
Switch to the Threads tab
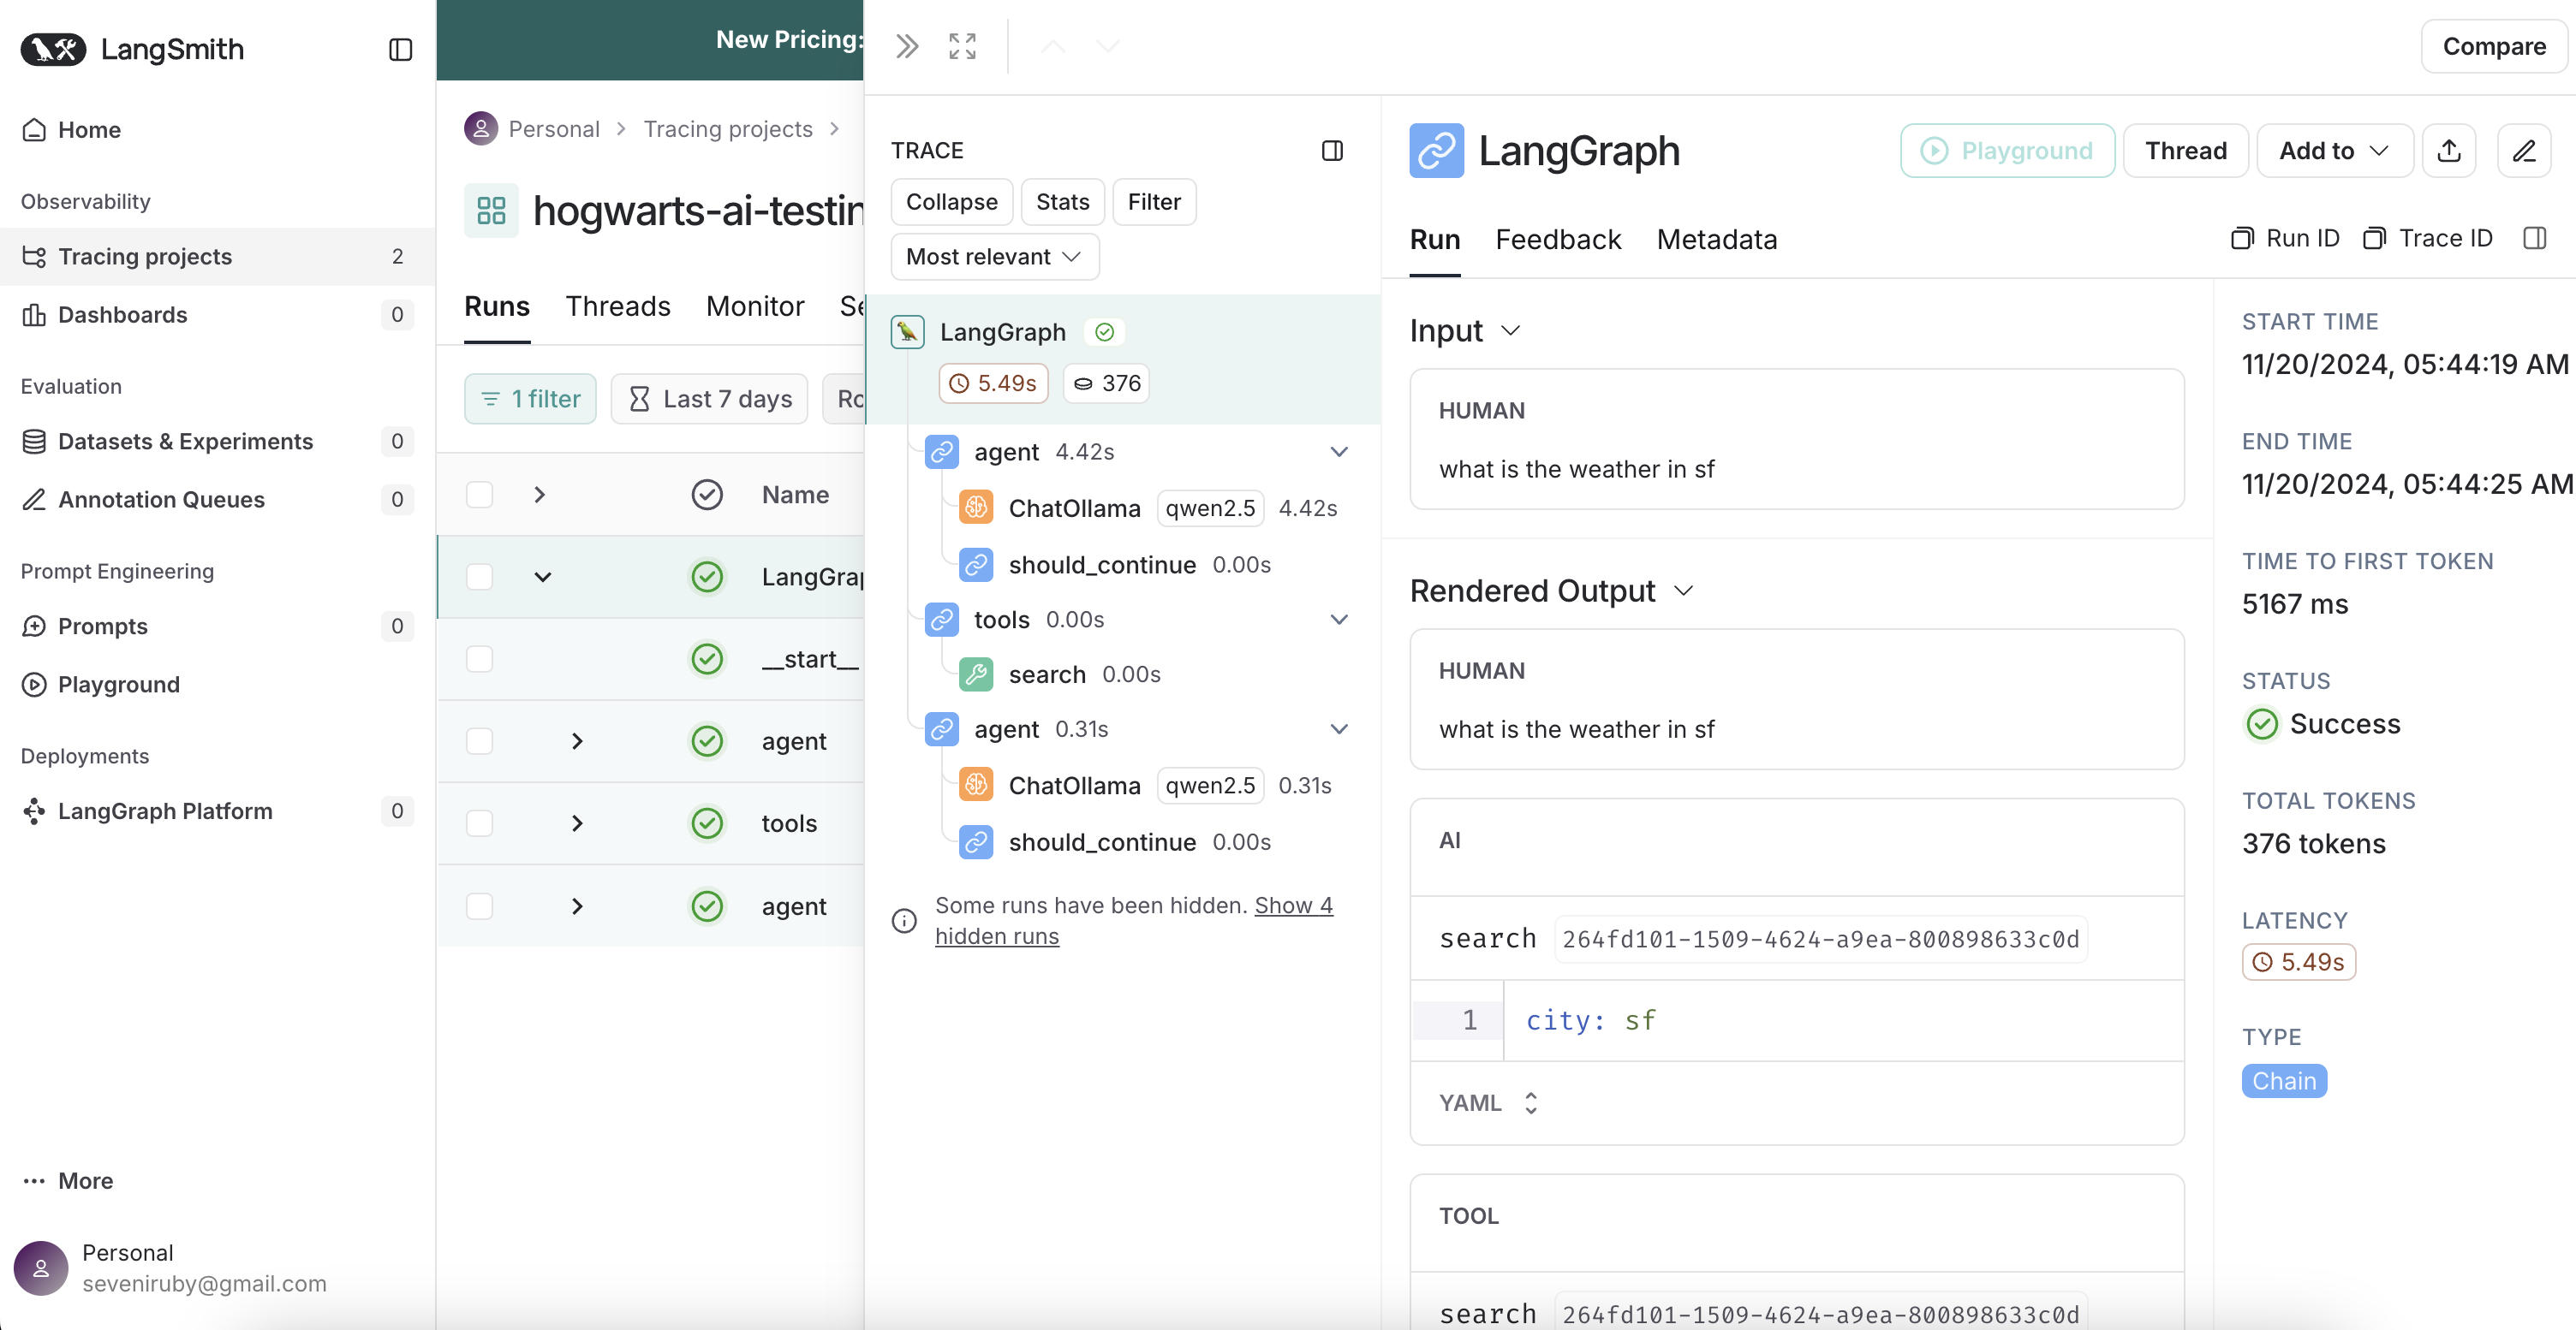coord(617,306)
